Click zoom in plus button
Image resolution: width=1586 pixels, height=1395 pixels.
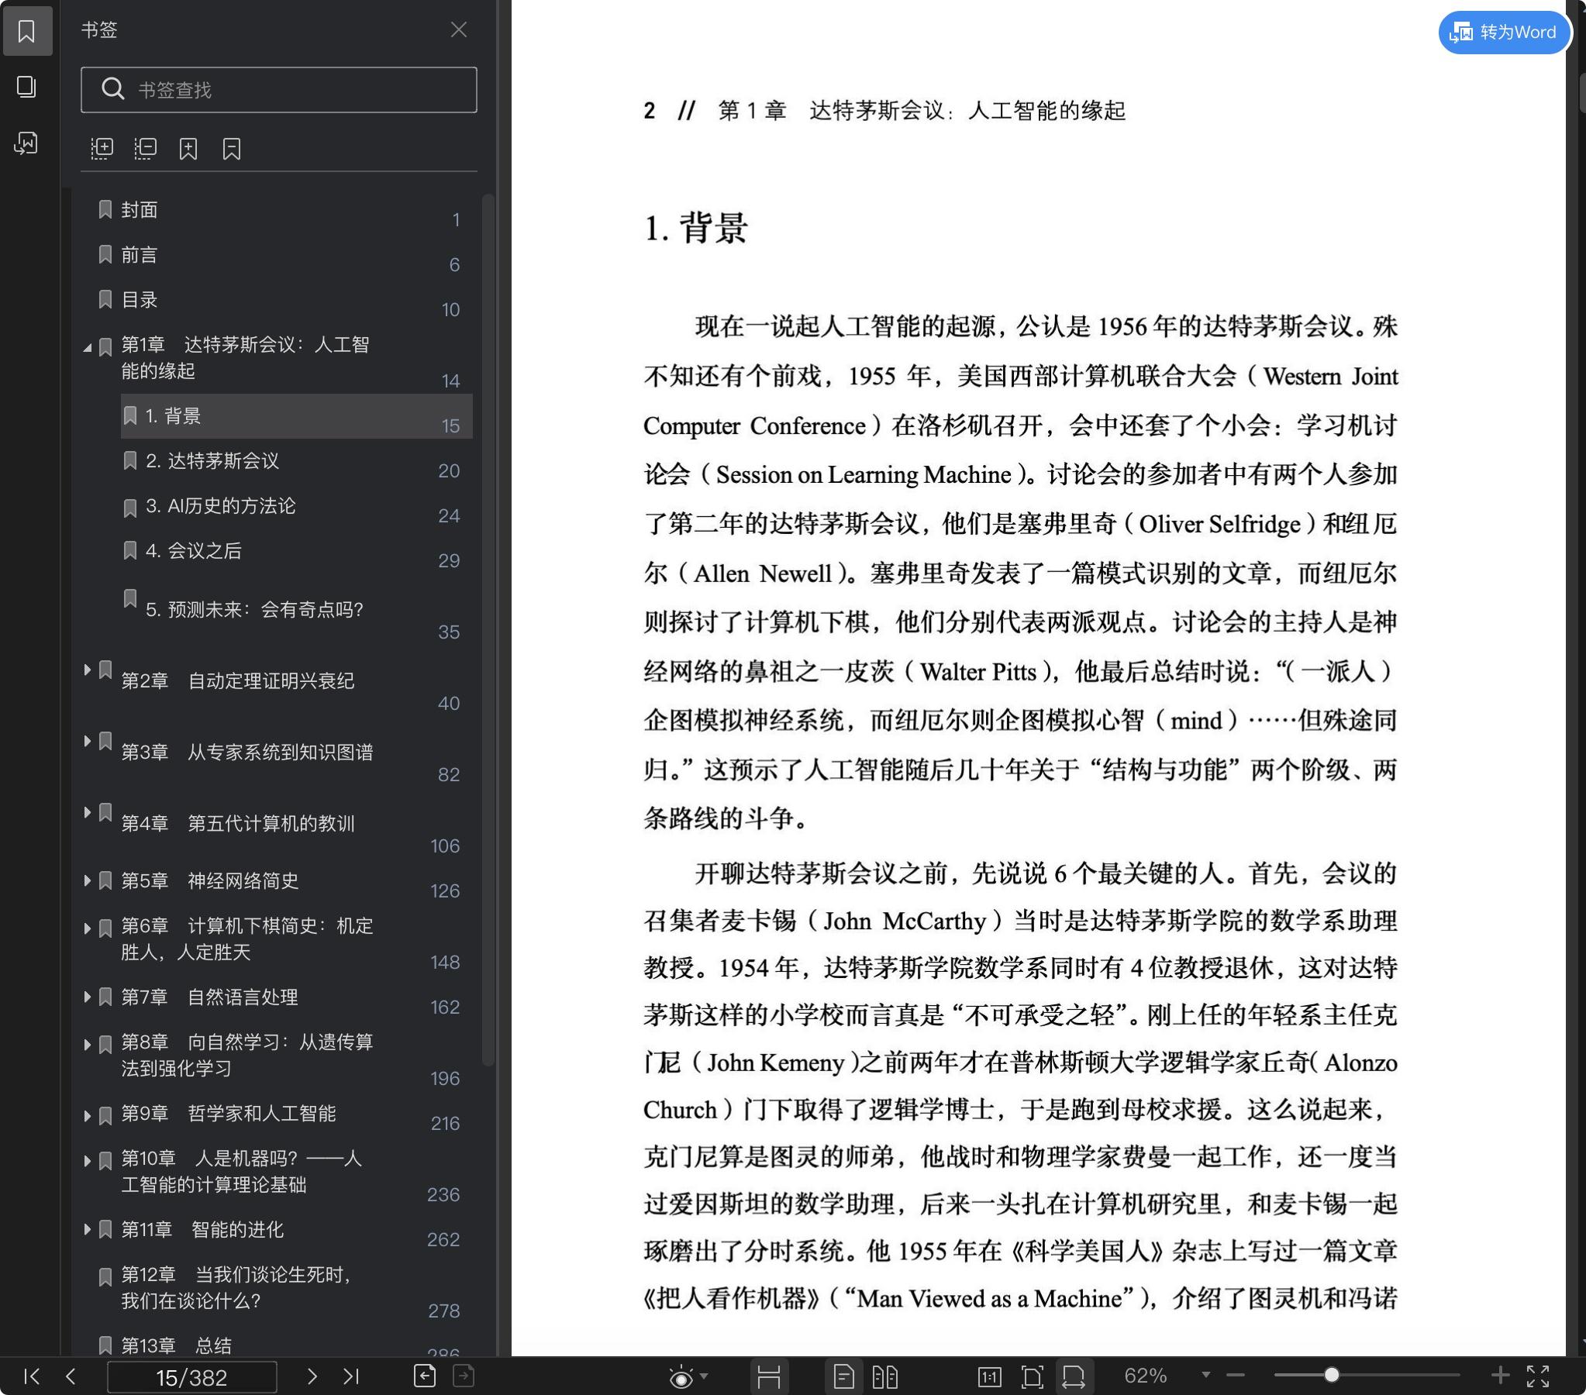[1500, 1376]
